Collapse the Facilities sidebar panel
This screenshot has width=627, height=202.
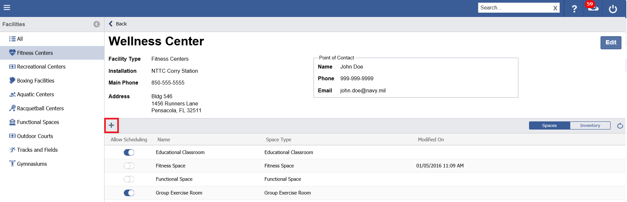point(97,24)
